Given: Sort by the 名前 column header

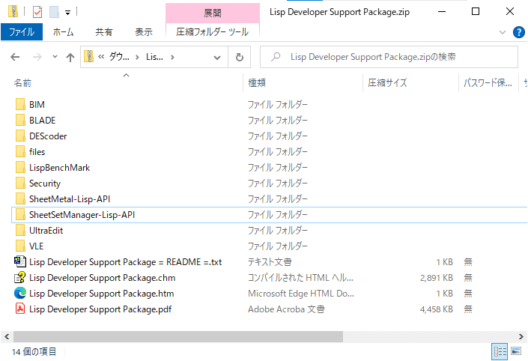Looking at the screenshot, I should (22, 83).
